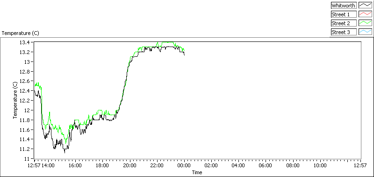Click the 12.6 y-axis value
This screenshot has width=374, height=177.
point(24,81)
